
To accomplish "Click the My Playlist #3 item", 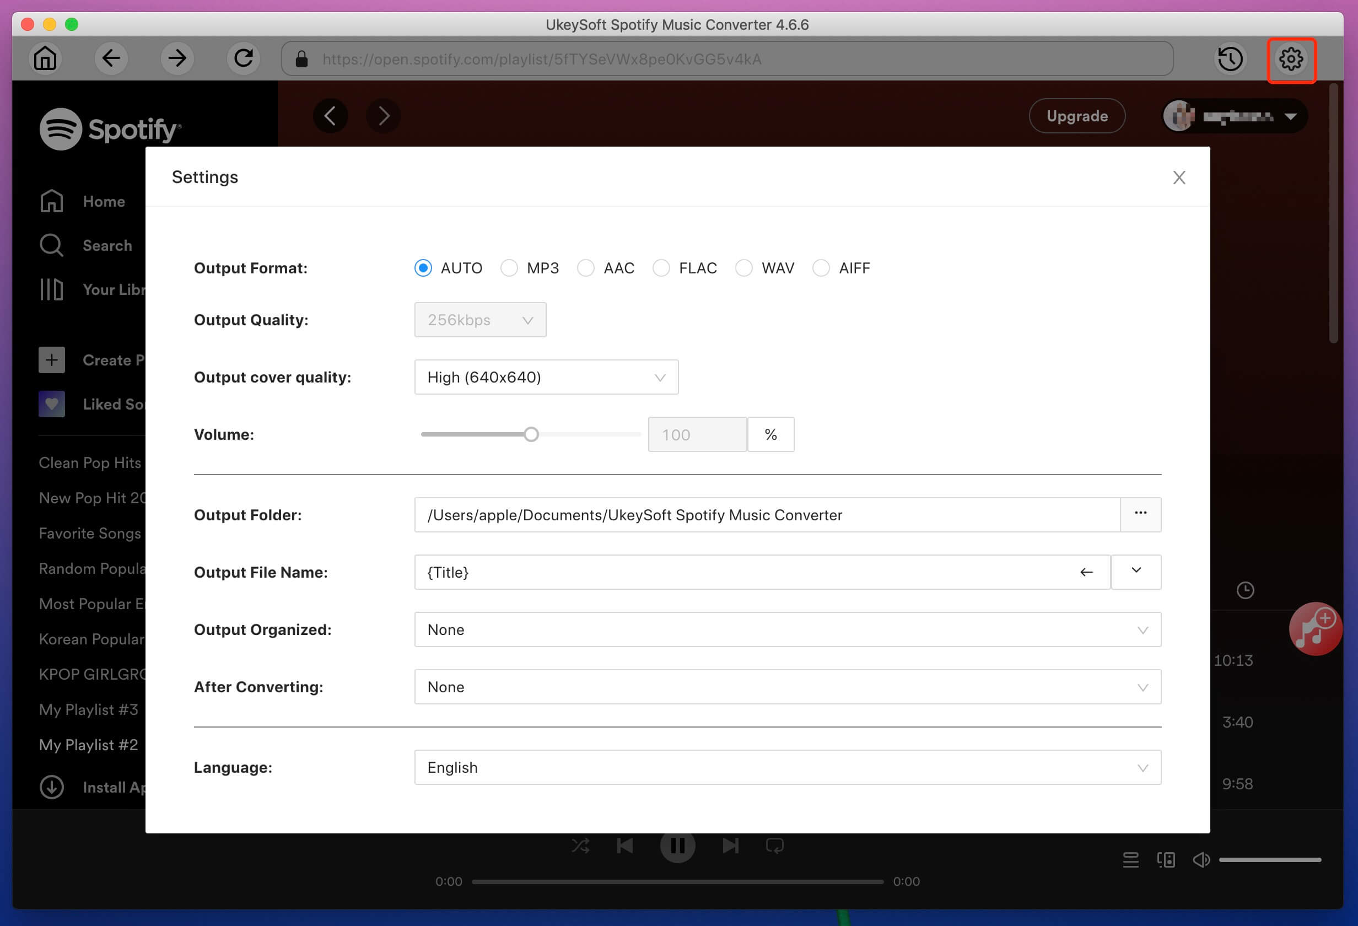I will click(x=89, y=709).
